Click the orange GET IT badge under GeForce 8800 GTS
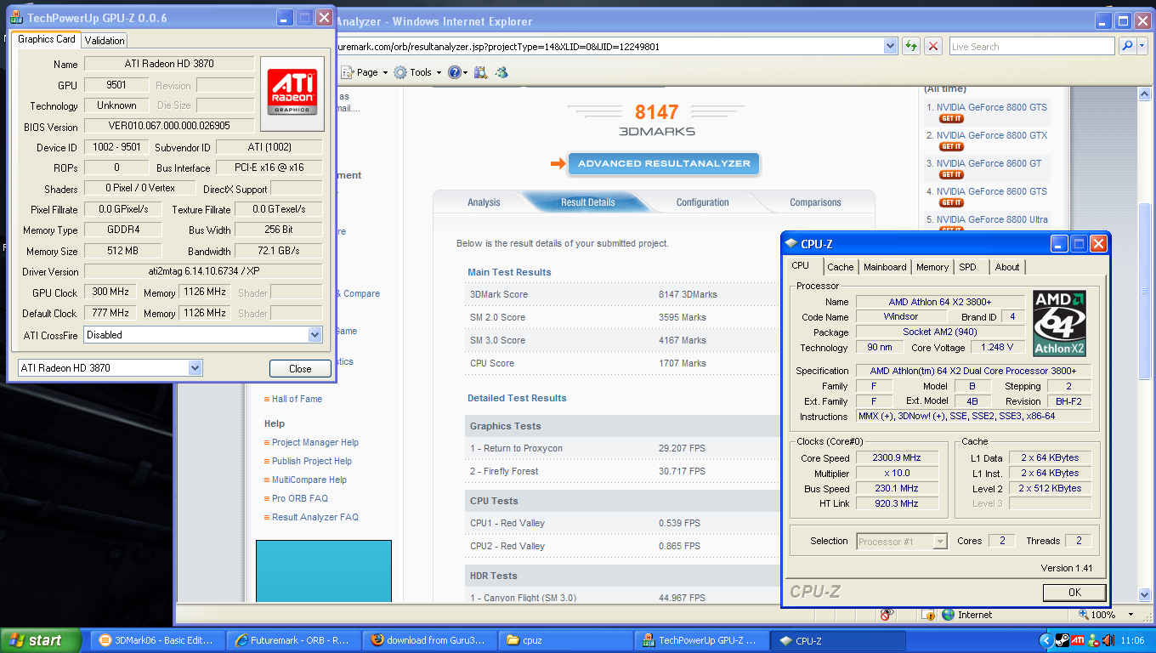 (x=950, y=119)
